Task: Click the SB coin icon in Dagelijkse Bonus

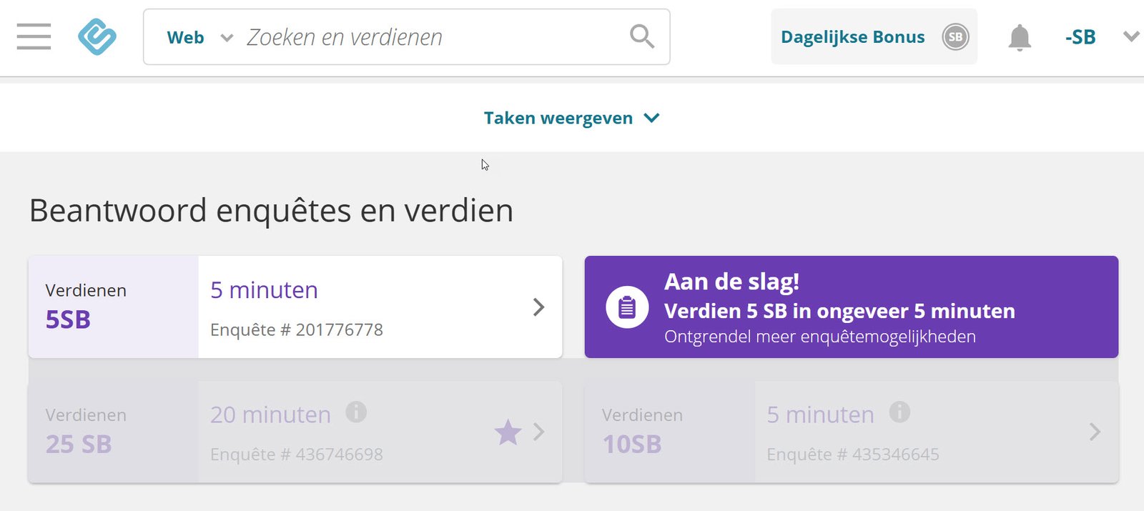Action: point(955,37)
